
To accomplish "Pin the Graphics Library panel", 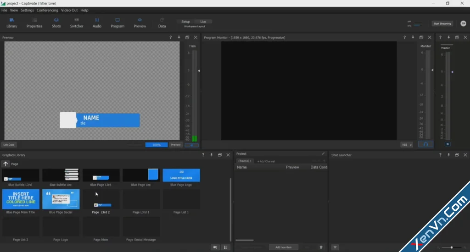I will click(211, 155).
